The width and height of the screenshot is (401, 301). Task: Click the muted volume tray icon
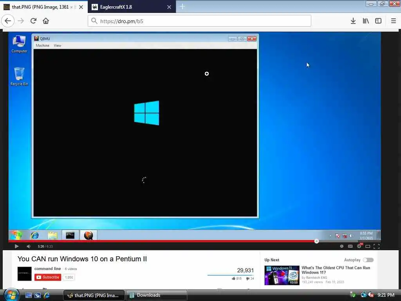(371, 295)
